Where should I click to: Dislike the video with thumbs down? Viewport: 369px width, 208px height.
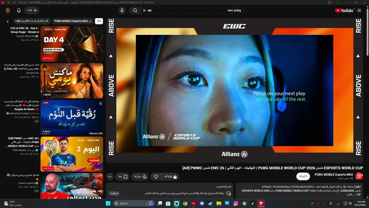point(156,177)
